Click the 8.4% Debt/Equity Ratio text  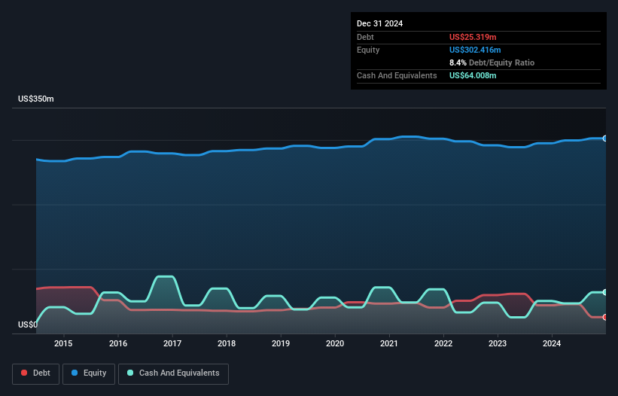pos(492,62)
